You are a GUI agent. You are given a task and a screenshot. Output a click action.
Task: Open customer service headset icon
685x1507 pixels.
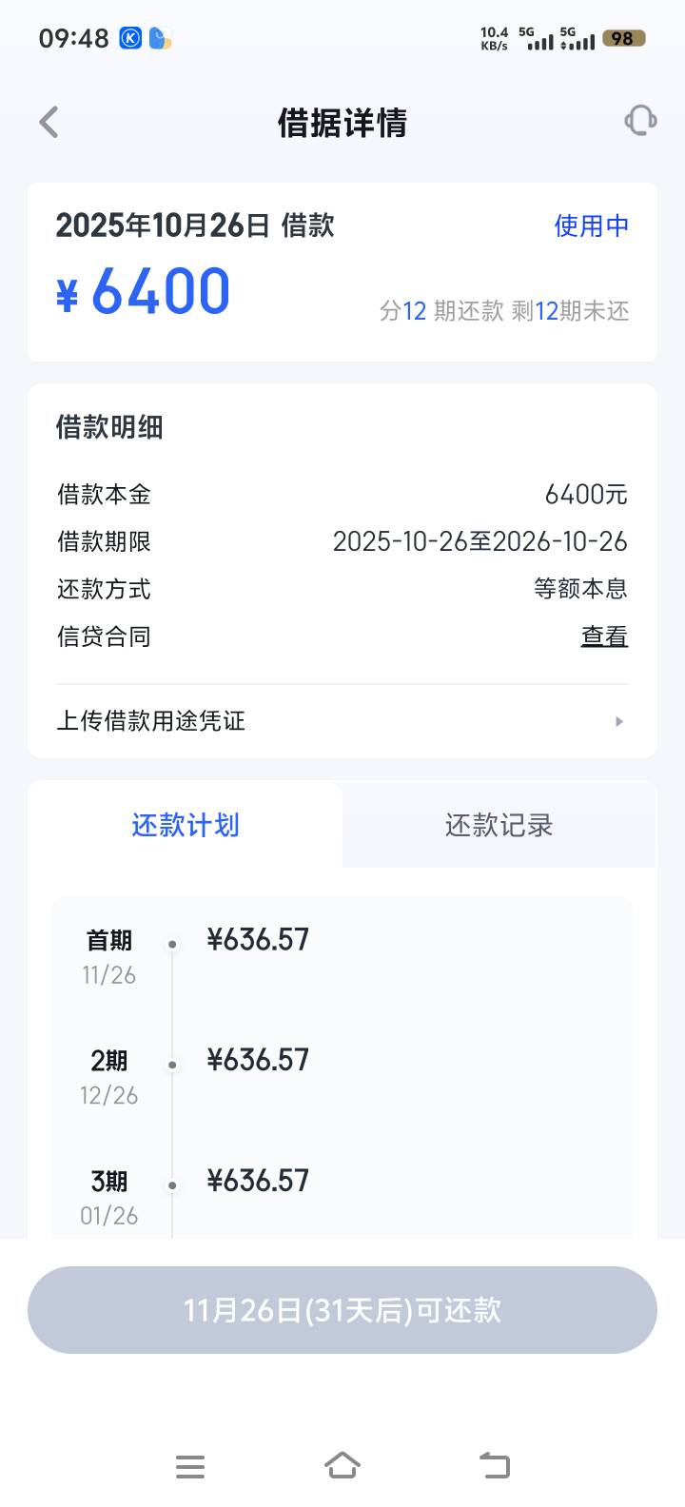(640, 121)
